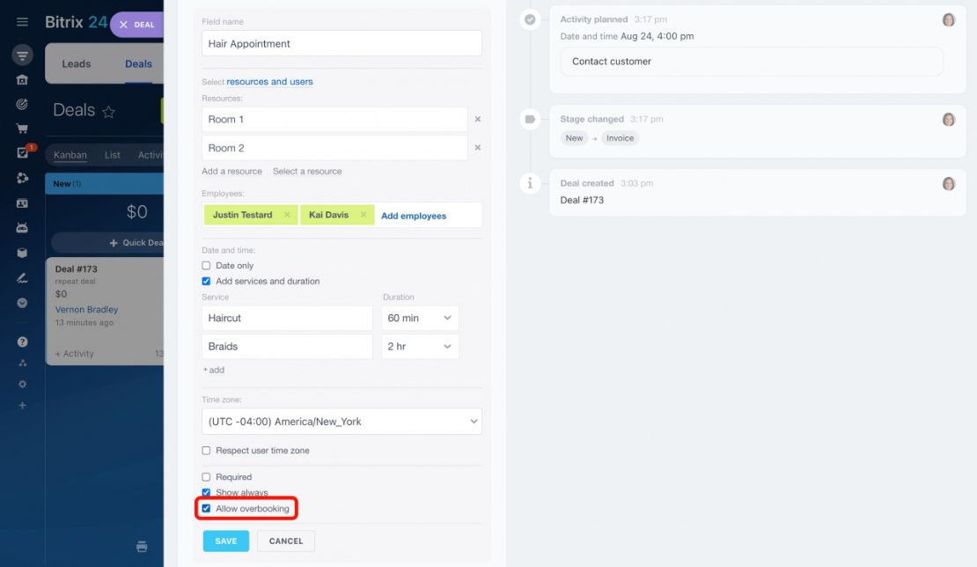Uncheck Add services and duration

coord(206,281)
